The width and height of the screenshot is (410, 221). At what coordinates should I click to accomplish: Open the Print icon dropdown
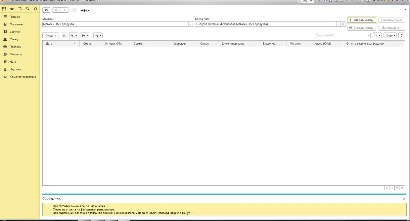(x=85, y=35)
